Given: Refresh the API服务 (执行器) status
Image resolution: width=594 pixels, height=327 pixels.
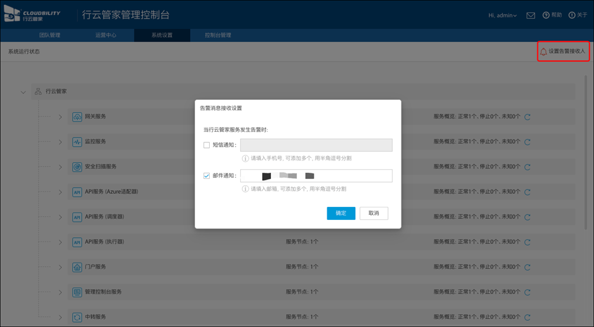Looking at the screenshot, I should pyautogui.click(x=527, y=242).
